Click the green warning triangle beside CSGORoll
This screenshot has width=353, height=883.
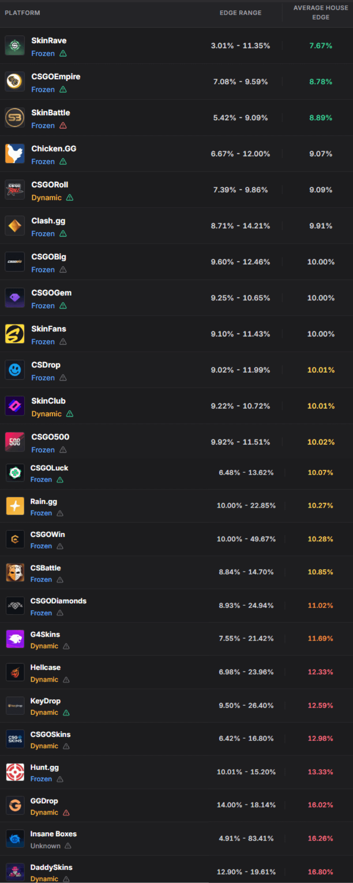[x=70, y=197]
